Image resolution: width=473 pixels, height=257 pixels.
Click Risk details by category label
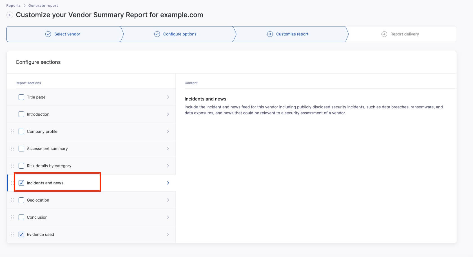(49, 166)
